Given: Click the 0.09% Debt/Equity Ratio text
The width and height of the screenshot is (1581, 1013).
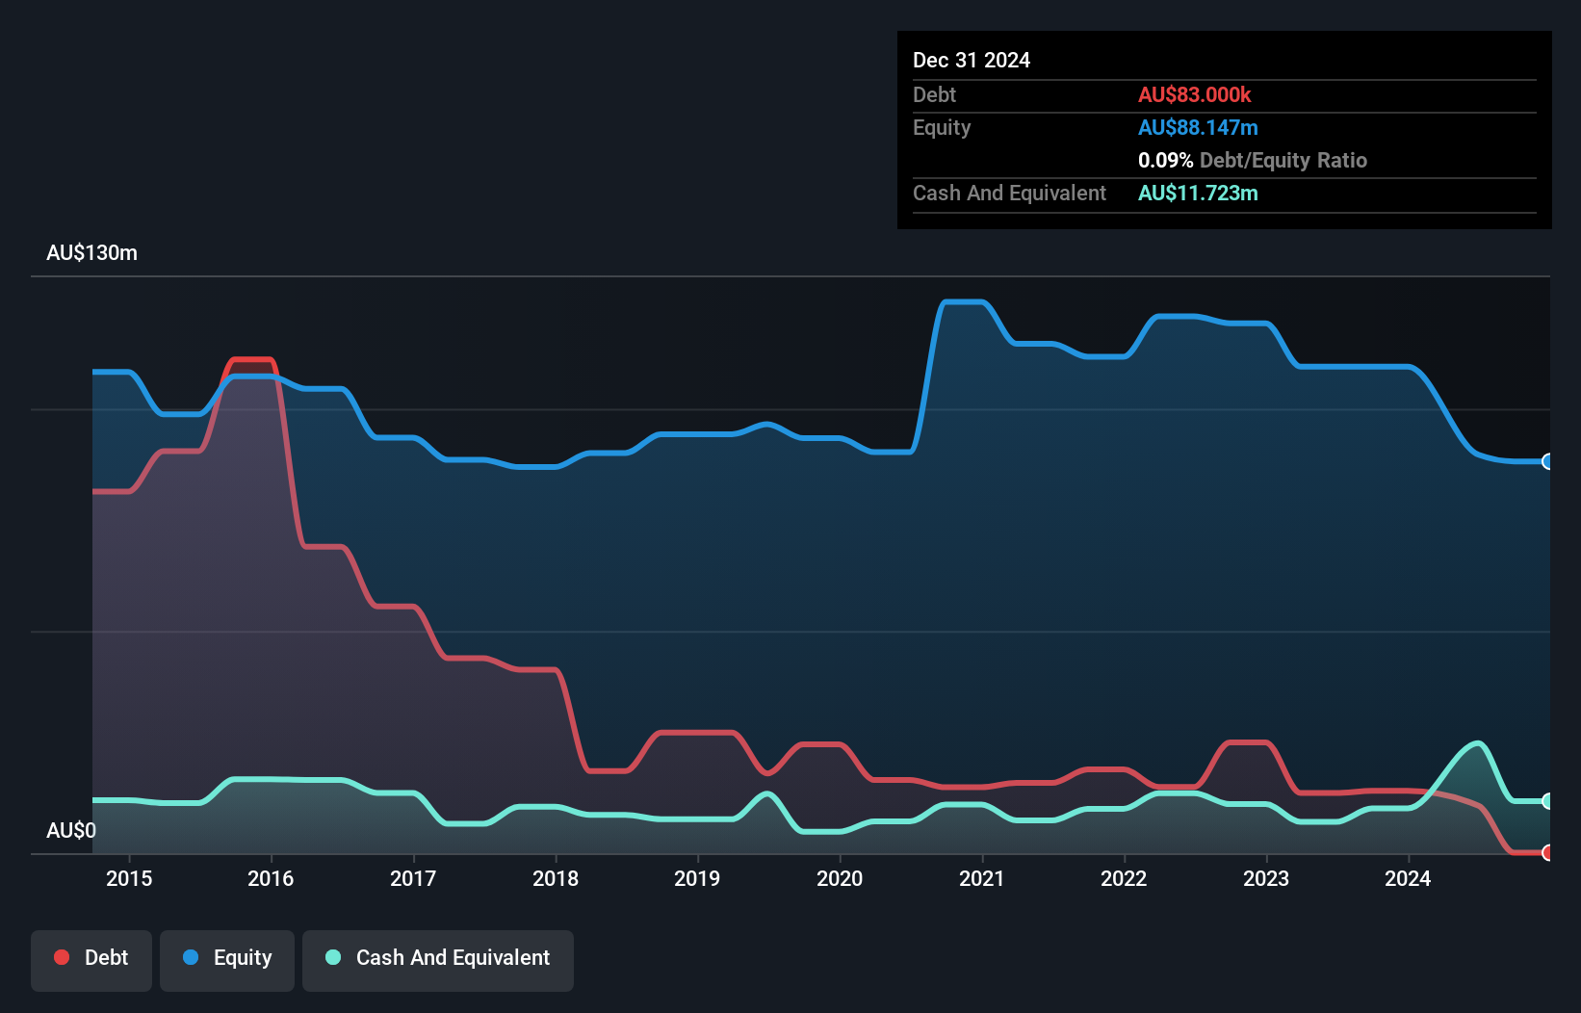Looking at the screenshot, I should (x=1253, y=160).
